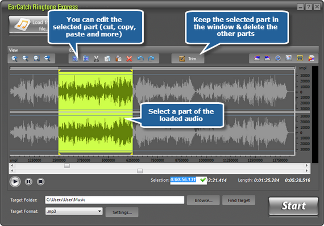Click the 2500000 label on the sample ruler

click(x=59, y=160)
